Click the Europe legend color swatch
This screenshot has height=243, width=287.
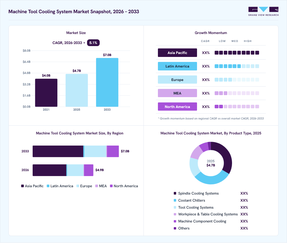[78, 186]
